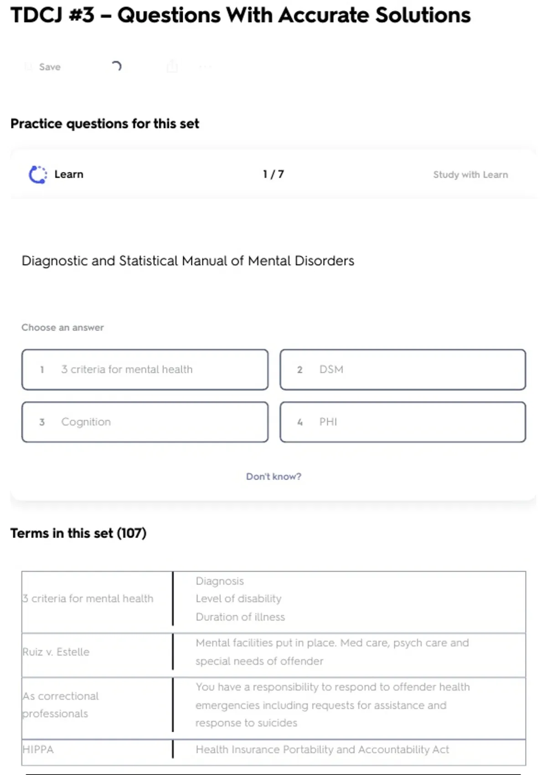Choose answer 1 '3 criteria for mental health'
Screen dimensions: 547x775
[x=144, y=369]
